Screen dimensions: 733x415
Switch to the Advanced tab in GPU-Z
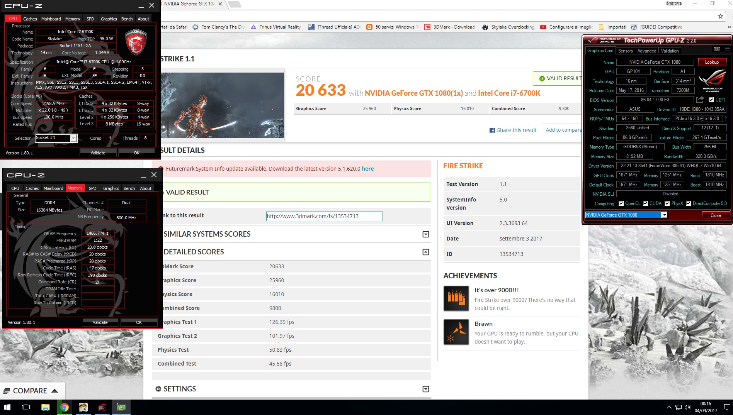646,51
